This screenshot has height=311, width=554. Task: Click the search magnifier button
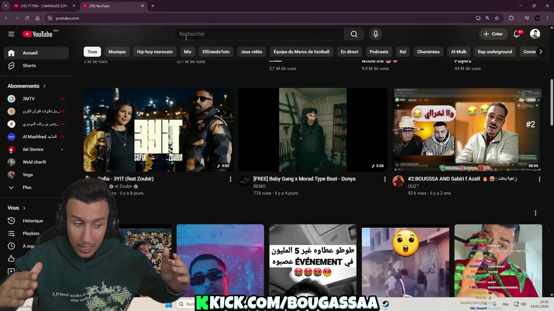[x=354, y=34]
